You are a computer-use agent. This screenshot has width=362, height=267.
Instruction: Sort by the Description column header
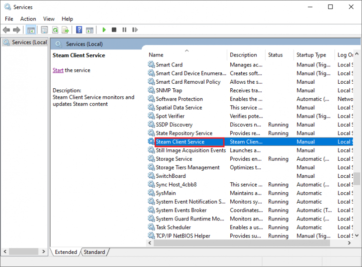(246, 55)
